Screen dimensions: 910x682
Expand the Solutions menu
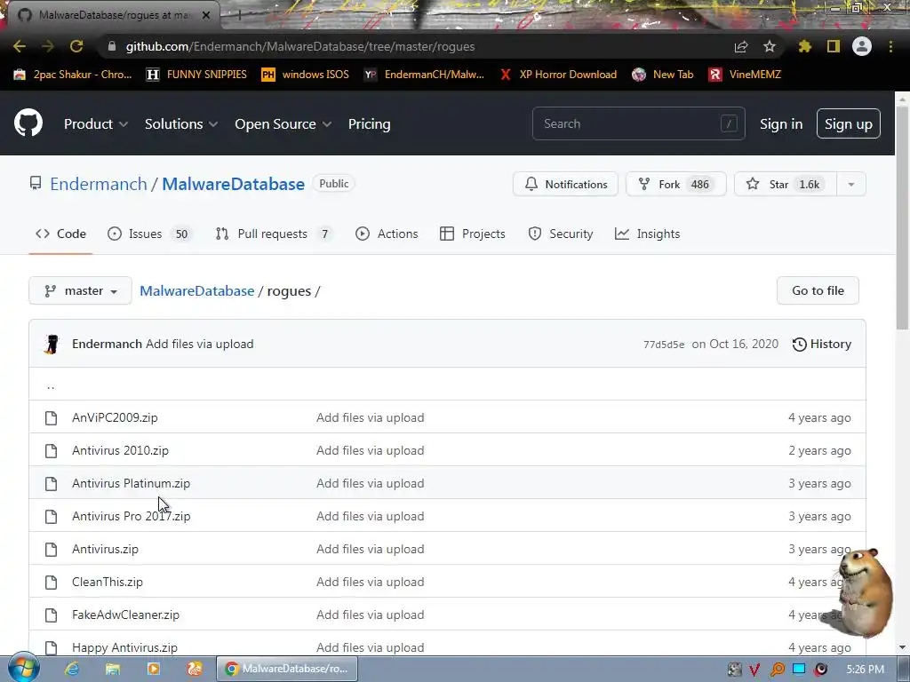coord(181,124)
